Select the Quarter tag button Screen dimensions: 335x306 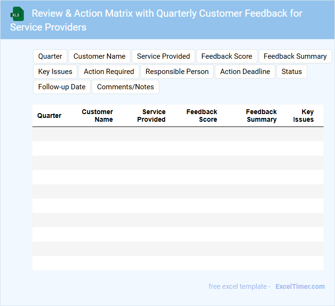pyautogui.click(x=50, y=56)
